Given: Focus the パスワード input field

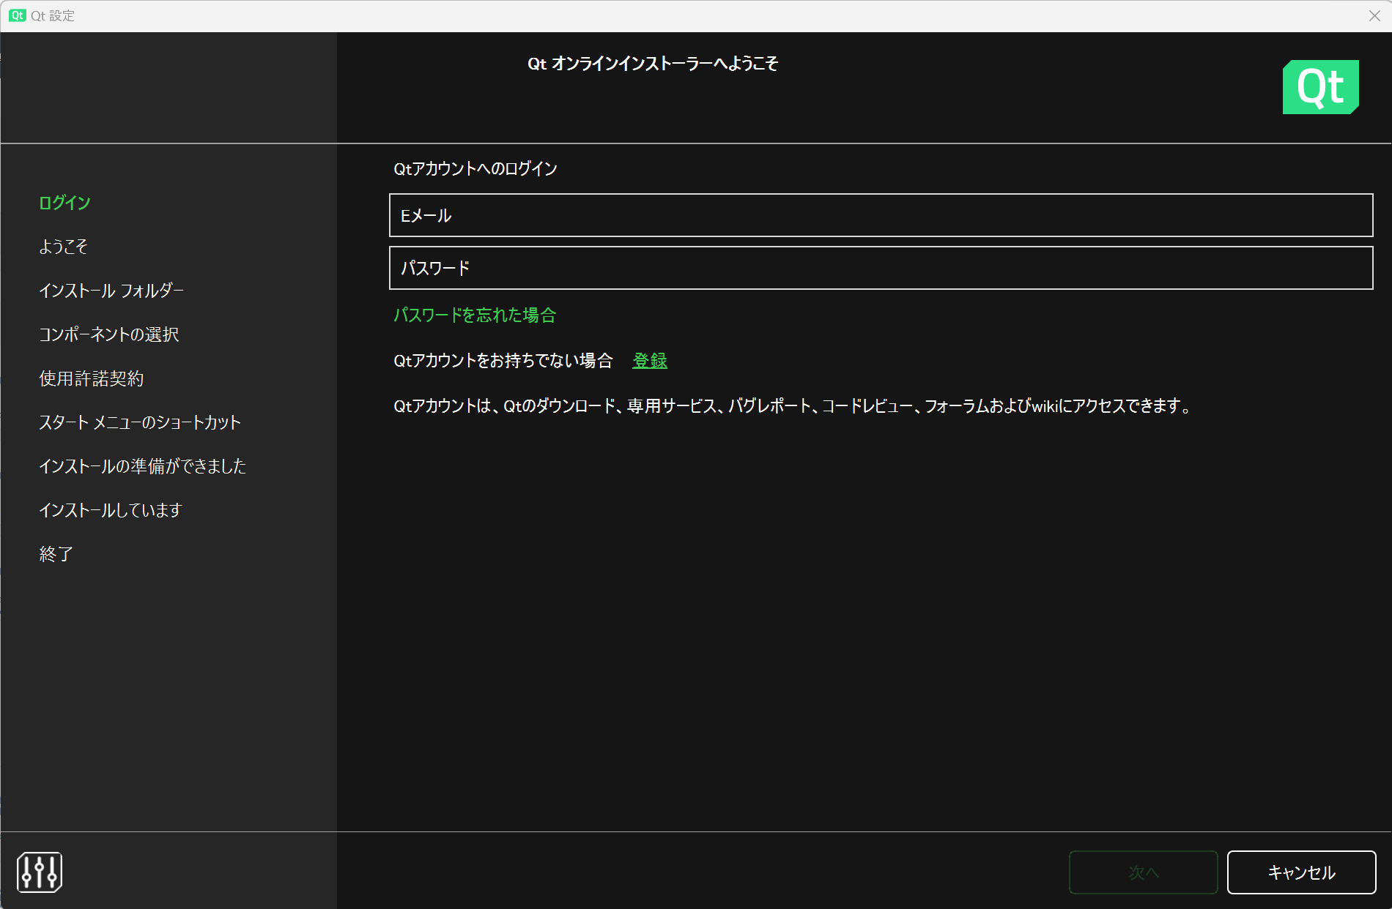Looking at the screenshot, I should (x=881, y=268).
